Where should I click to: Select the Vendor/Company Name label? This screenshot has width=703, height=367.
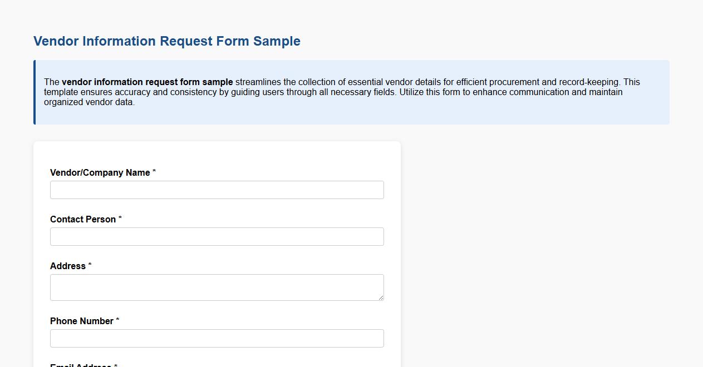100,172
